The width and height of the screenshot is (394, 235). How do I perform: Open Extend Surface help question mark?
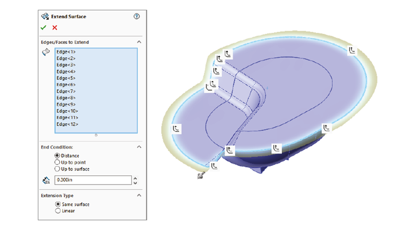tap(136, 17)
